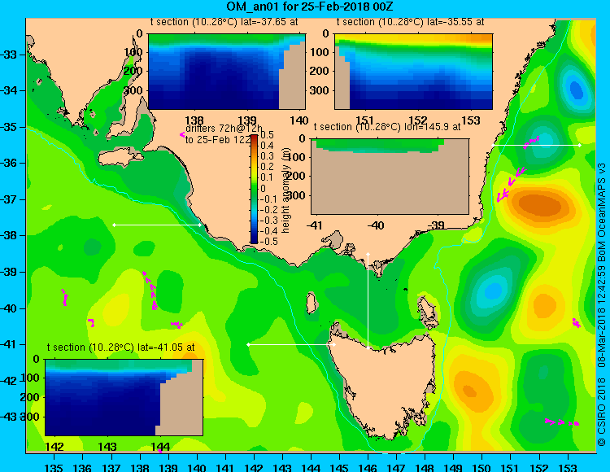Open the lat=-41.05 temperature section inset
Viewport: 610px width, 472px height.
[124, 397]
